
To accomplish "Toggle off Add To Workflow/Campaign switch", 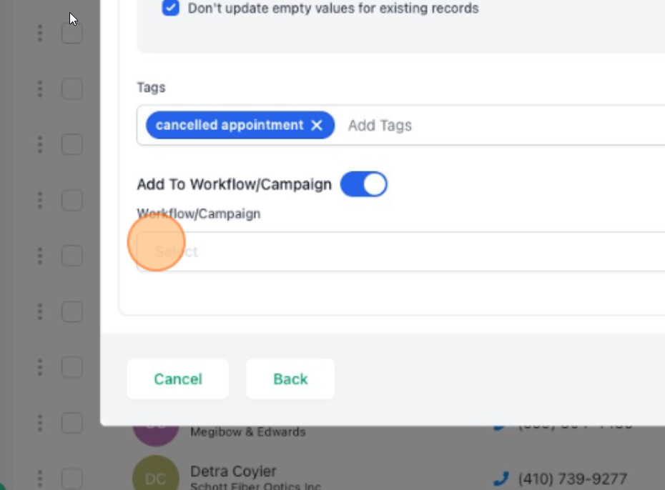I will tap(363, 184).
